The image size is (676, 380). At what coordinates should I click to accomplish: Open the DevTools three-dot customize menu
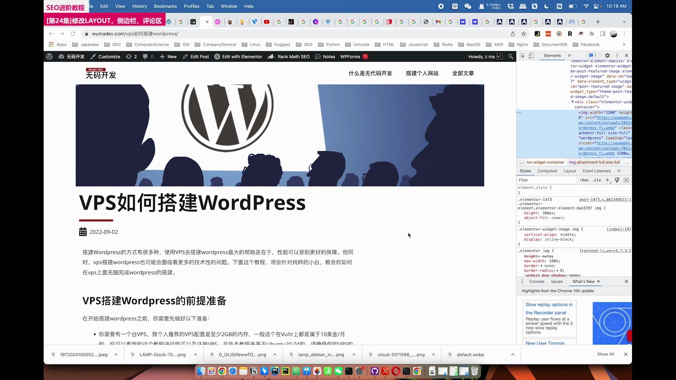pyautogui.click(x=617, y=56)
